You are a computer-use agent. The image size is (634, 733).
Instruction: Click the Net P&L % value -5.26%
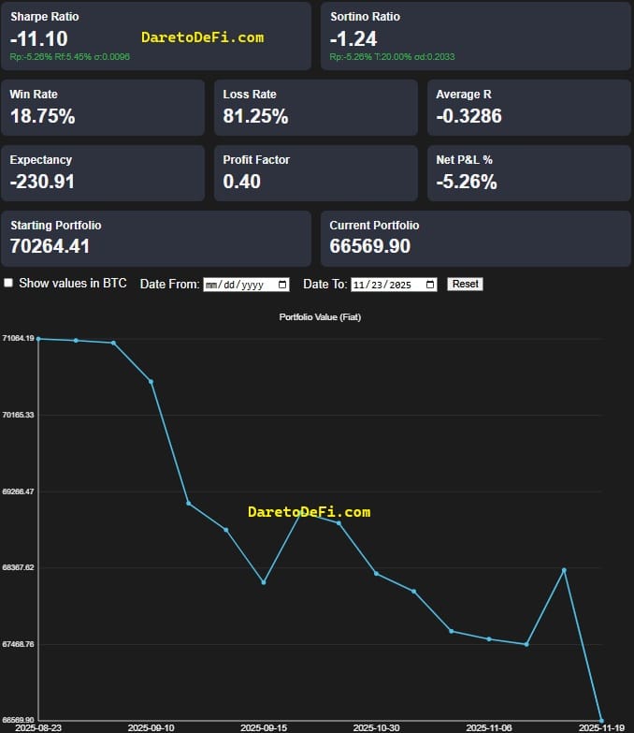tap(467, 182)
